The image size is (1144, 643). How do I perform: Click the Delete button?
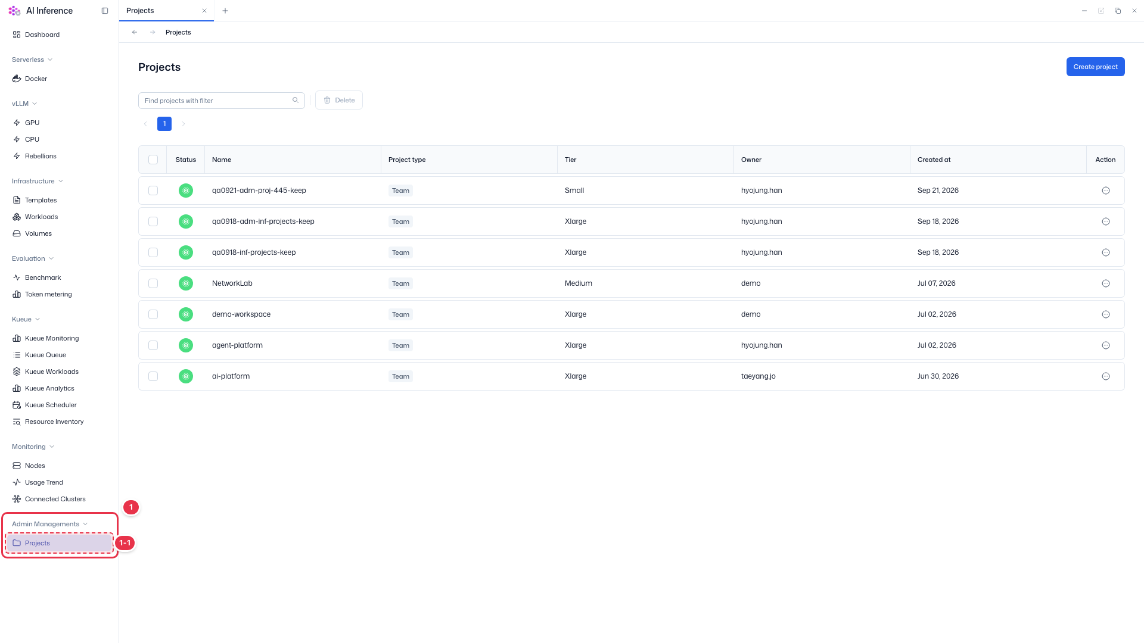[x=339, y=100]
